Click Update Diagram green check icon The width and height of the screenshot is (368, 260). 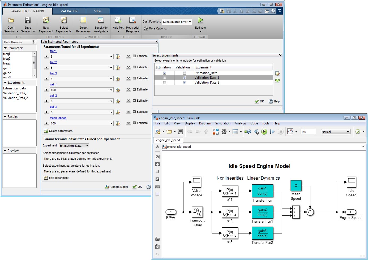coord(358,132)
